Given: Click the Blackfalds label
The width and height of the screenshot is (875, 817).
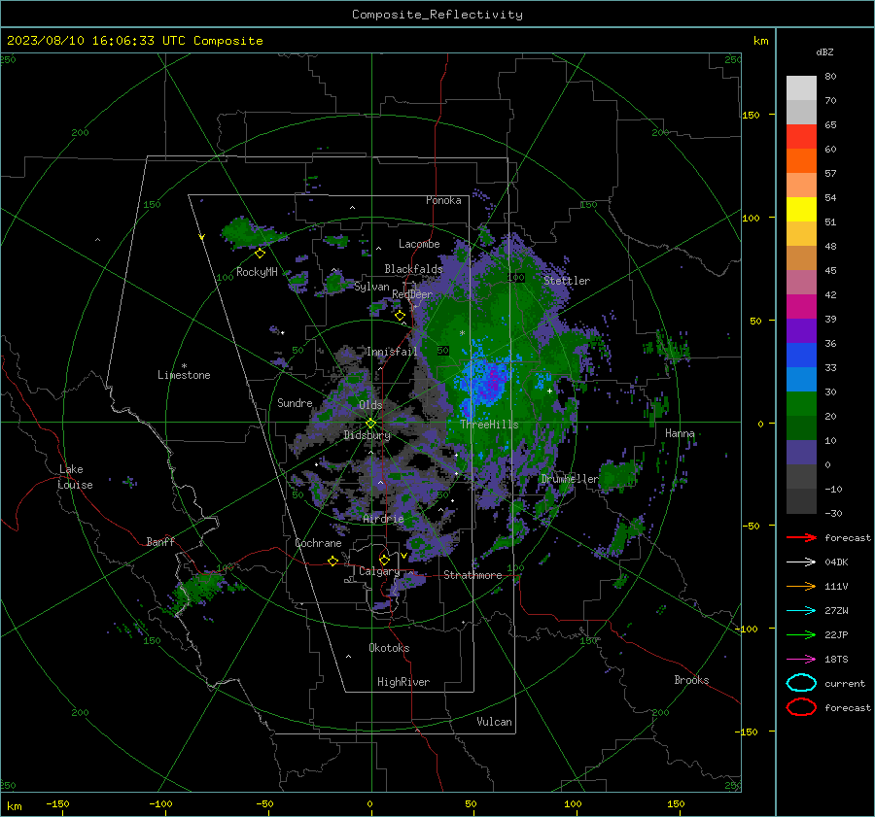Looking at the screenshot, I should pyautogui.click(x=413, y=269).
